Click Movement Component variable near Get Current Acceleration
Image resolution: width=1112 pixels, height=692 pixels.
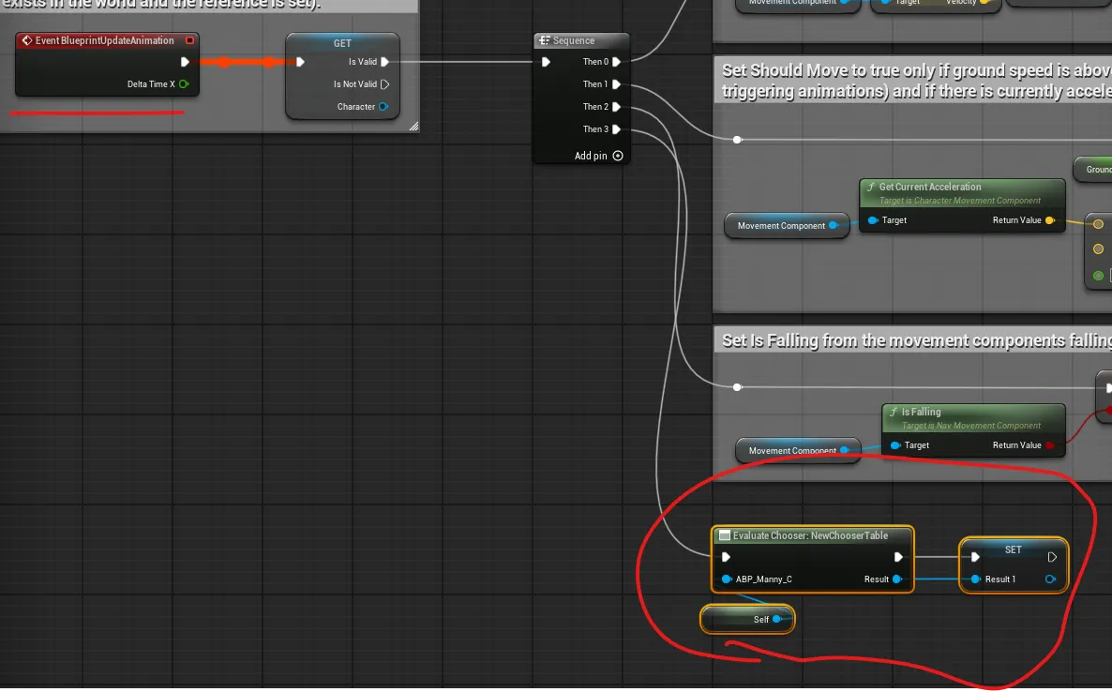[x=787, y=225]
